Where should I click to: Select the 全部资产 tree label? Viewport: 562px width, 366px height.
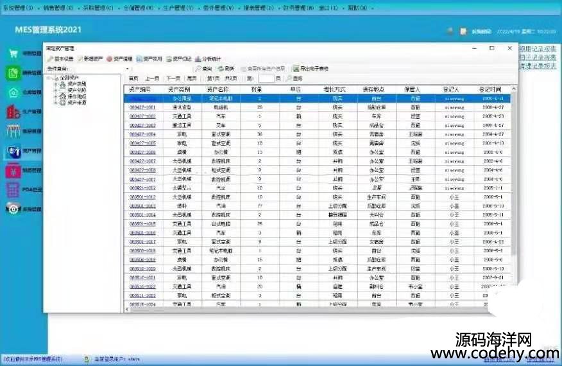tap(69, 78)
